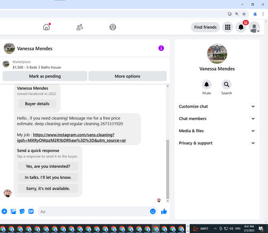268x233 pixels.
Task: Open the notification center icon in taskbar
Action: (261, 229)
